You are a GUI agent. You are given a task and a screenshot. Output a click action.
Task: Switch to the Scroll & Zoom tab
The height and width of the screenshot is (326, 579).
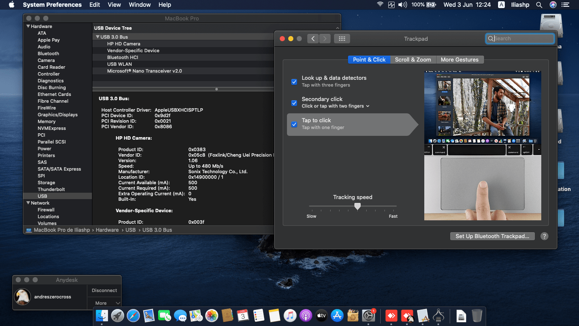412,60
